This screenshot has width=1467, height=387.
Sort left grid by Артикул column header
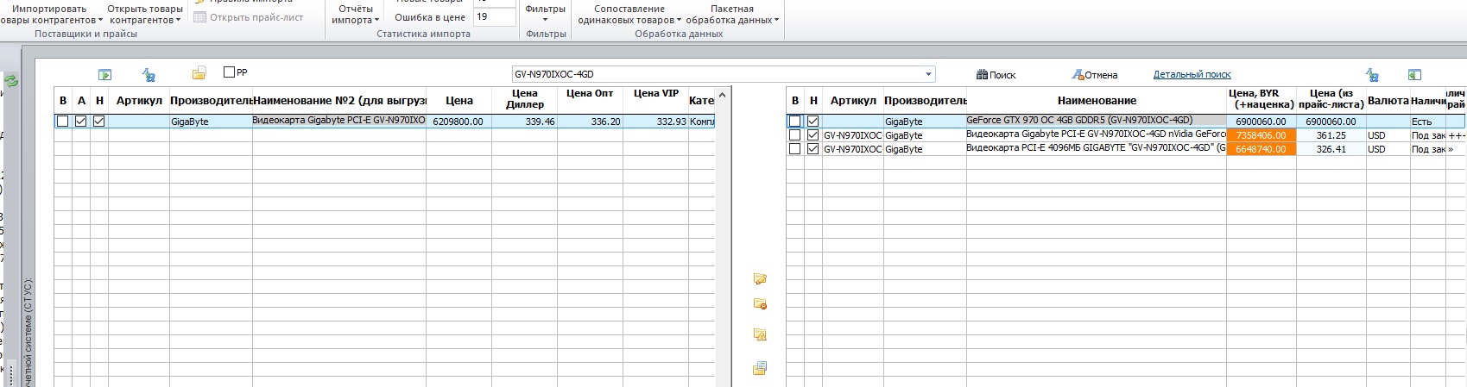coord(138,101)
